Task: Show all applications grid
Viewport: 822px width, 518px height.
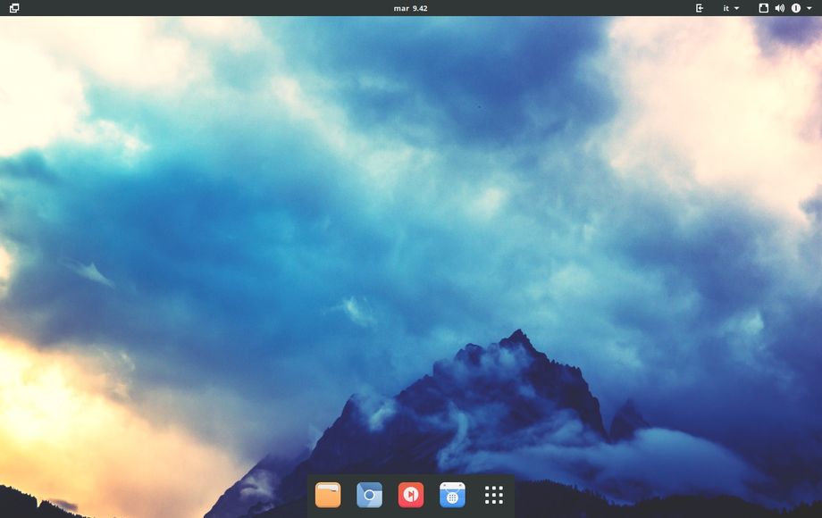Action: point(494,495)
